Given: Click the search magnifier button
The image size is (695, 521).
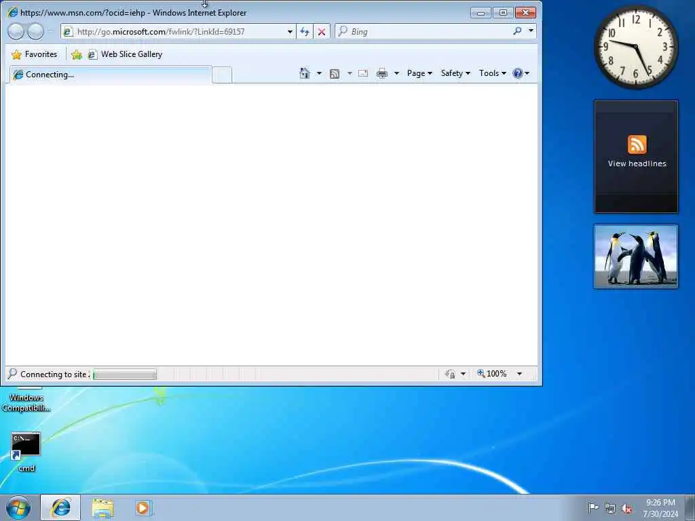Looking at the screenshot, I should (x=517, y=31).
